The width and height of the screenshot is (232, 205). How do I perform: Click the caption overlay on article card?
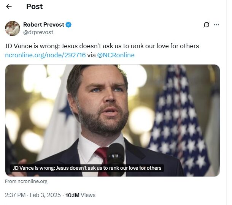[87, 168]
